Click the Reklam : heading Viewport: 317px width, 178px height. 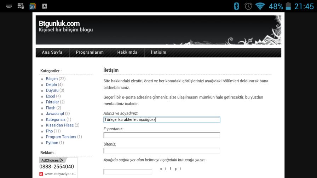[48, 153]
